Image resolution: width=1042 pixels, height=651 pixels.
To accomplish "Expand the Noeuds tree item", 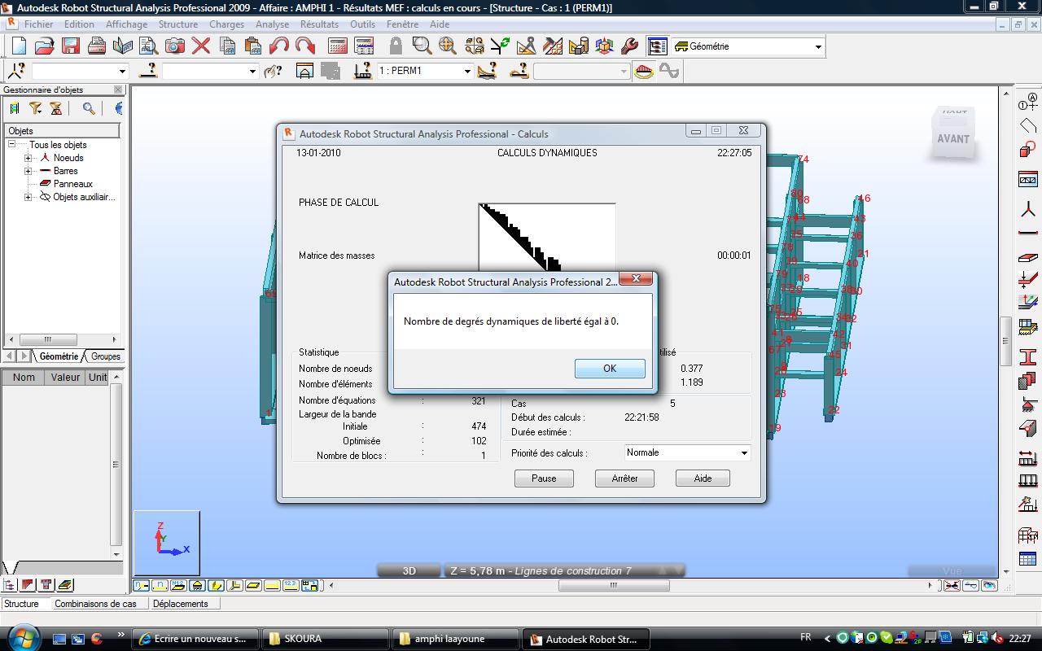I will tap(28, 158).
